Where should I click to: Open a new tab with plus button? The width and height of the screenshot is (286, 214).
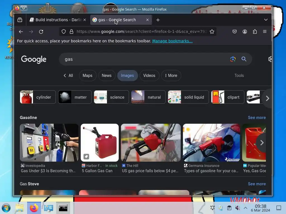pyautogui.click(x=158, y=20)
